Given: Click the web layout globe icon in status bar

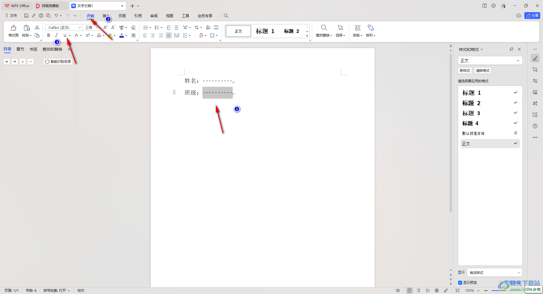Looking at the screenshot, I should (437, 290).
